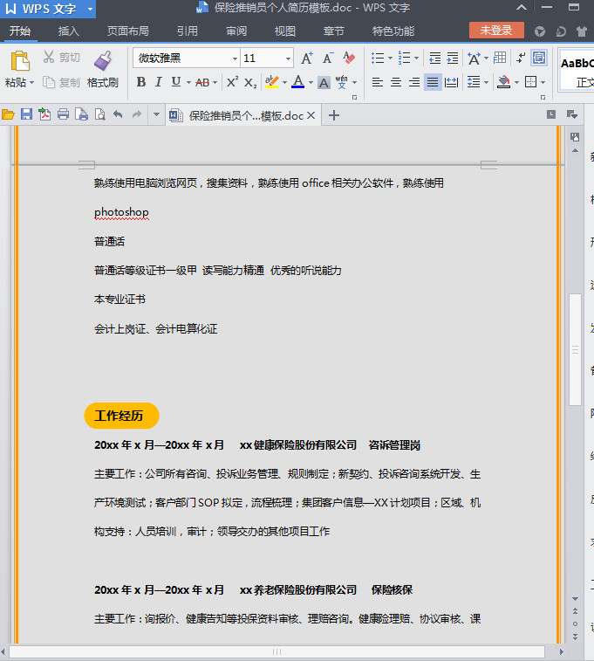Toggle italic formatting

[158, 82]
